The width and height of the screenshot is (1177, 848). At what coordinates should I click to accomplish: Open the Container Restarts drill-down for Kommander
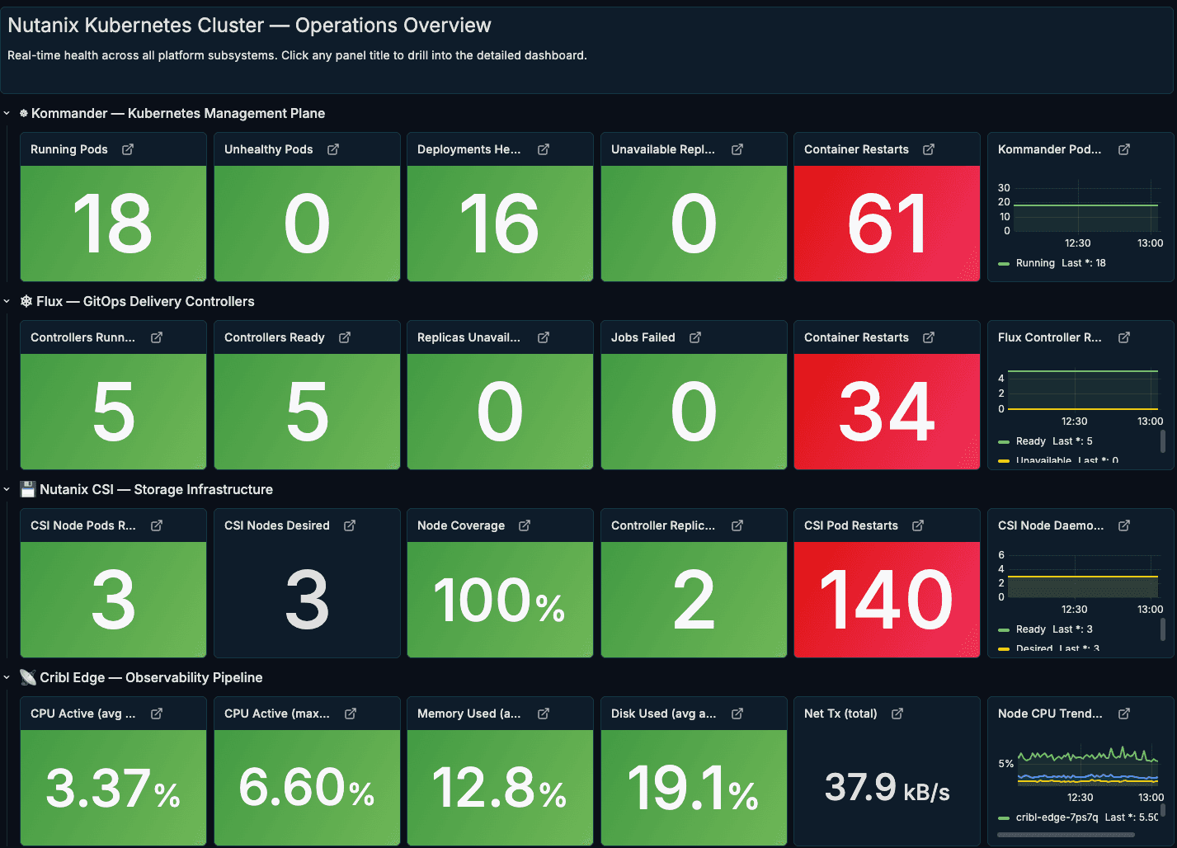pos(929,149)
